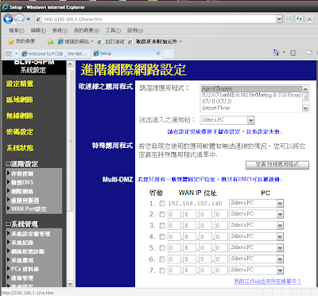318x296 pixels.
Task: Open row 2 Select a PC dropdown
Action: tap(256, 214)
